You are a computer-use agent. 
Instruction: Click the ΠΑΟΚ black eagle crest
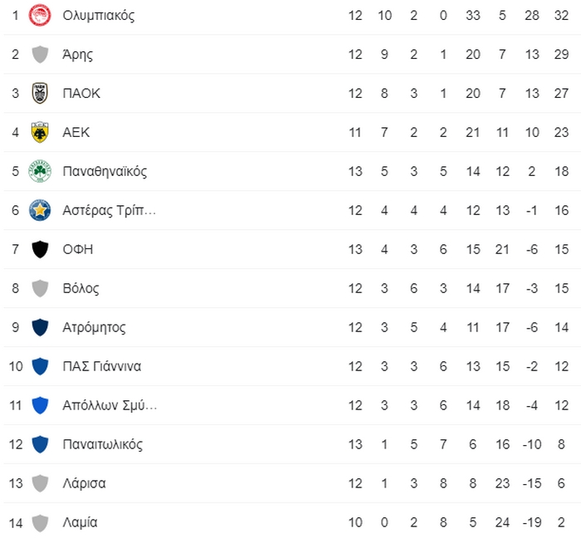40,93
